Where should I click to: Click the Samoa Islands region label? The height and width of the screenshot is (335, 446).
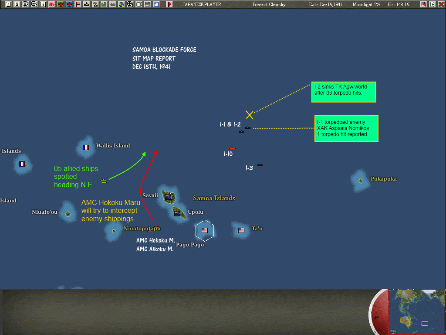(x=214, y=198)
